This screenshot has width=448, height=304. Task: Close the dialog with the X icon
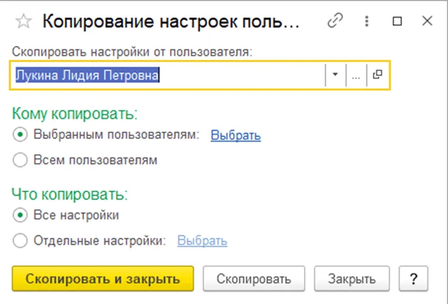tap(427, 21)
